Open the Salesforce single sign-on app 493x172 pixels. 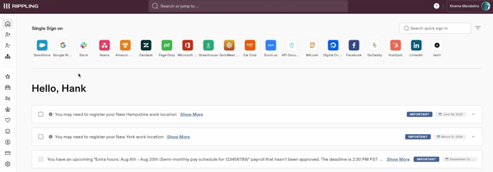point(42,45)
